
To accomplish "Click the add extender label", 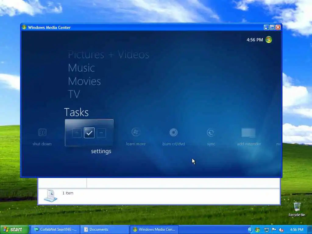I will (249, 144).
